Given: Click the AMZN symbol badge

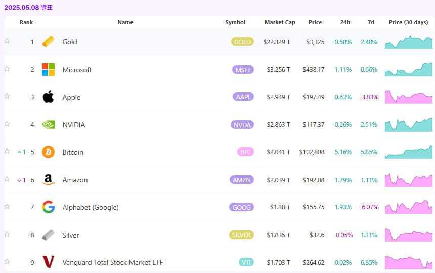Looking at the screenshot, I should [x=242, y=180].
